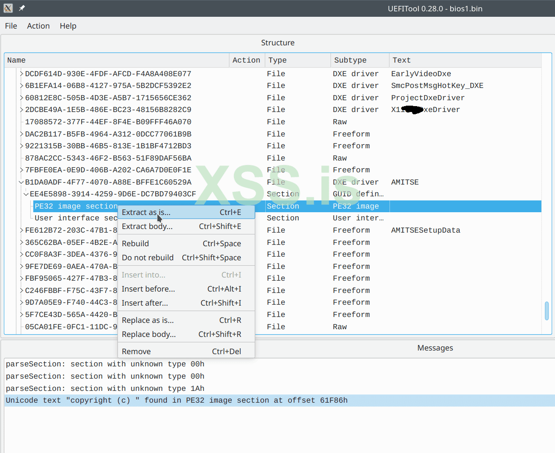Click the SmcPostMsgHotKey_DXE text cell
Viewport: 555px width, 453px height.
pos(437,85)
